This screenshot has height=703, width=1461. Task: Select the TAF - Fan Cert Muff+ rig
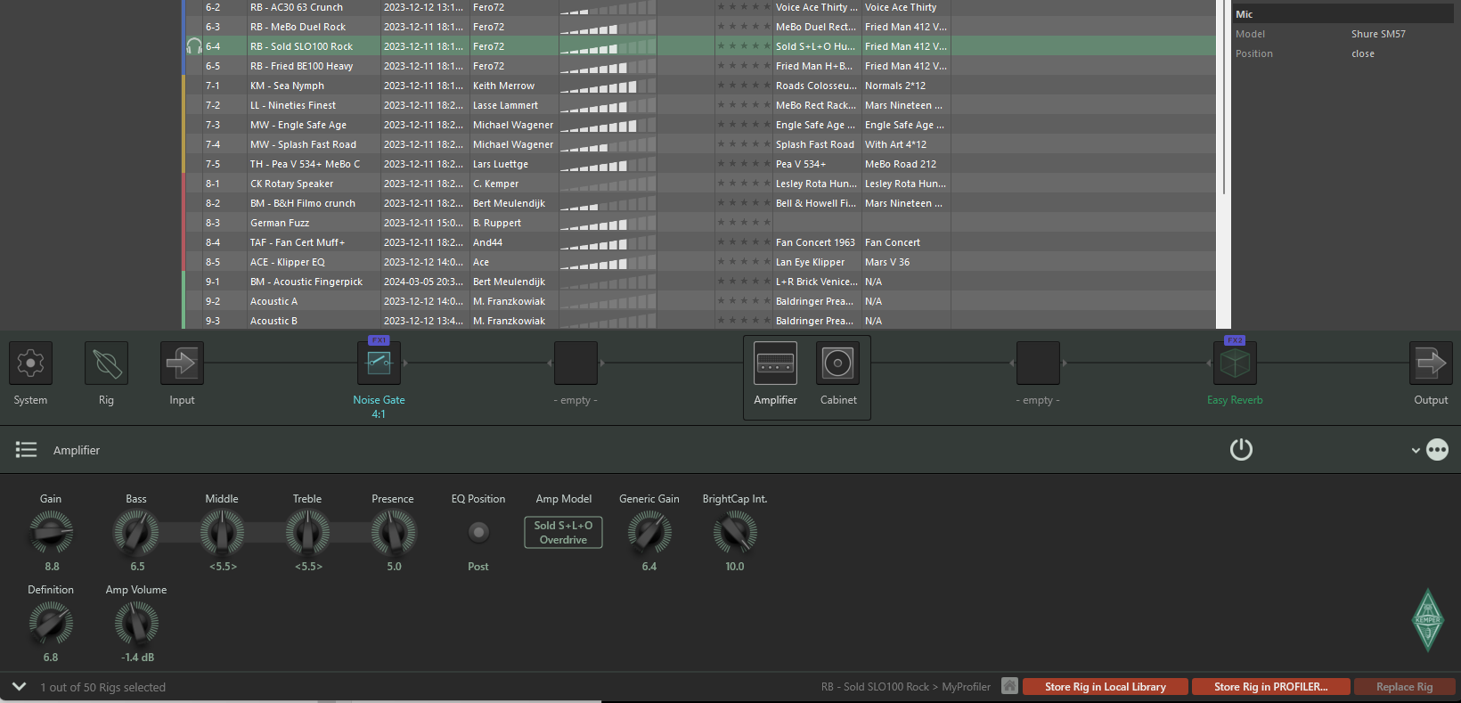(699, 242)
